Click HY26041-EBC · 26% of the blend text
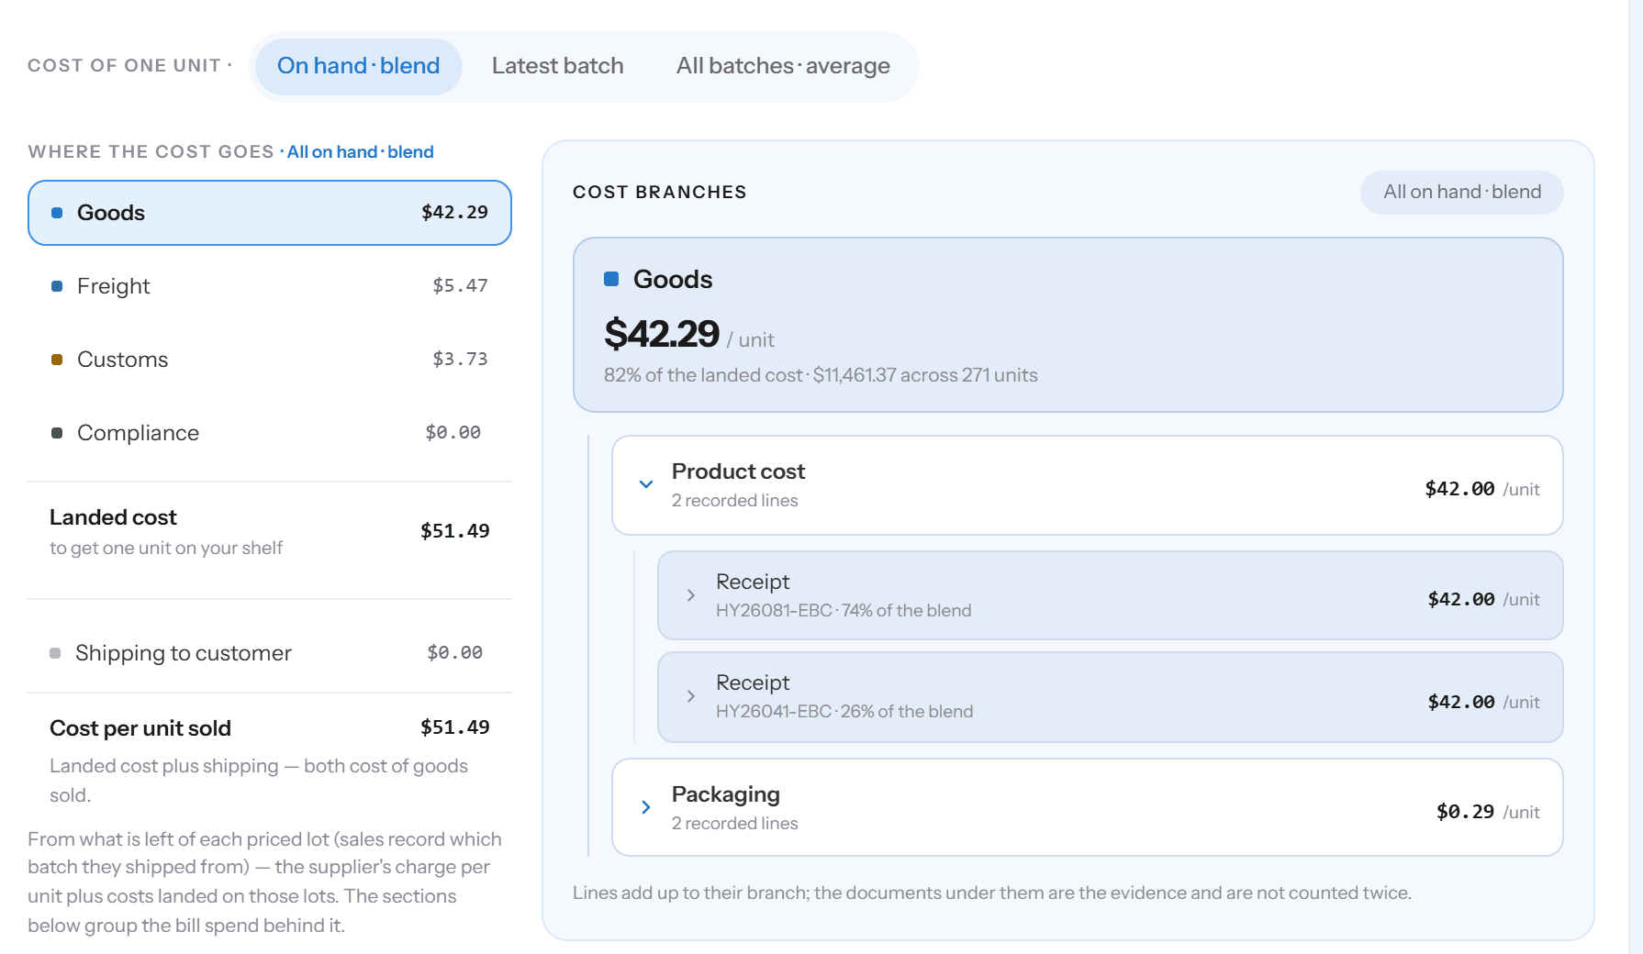Viewport: 1643px width, 954px height. tap(844, 712)
